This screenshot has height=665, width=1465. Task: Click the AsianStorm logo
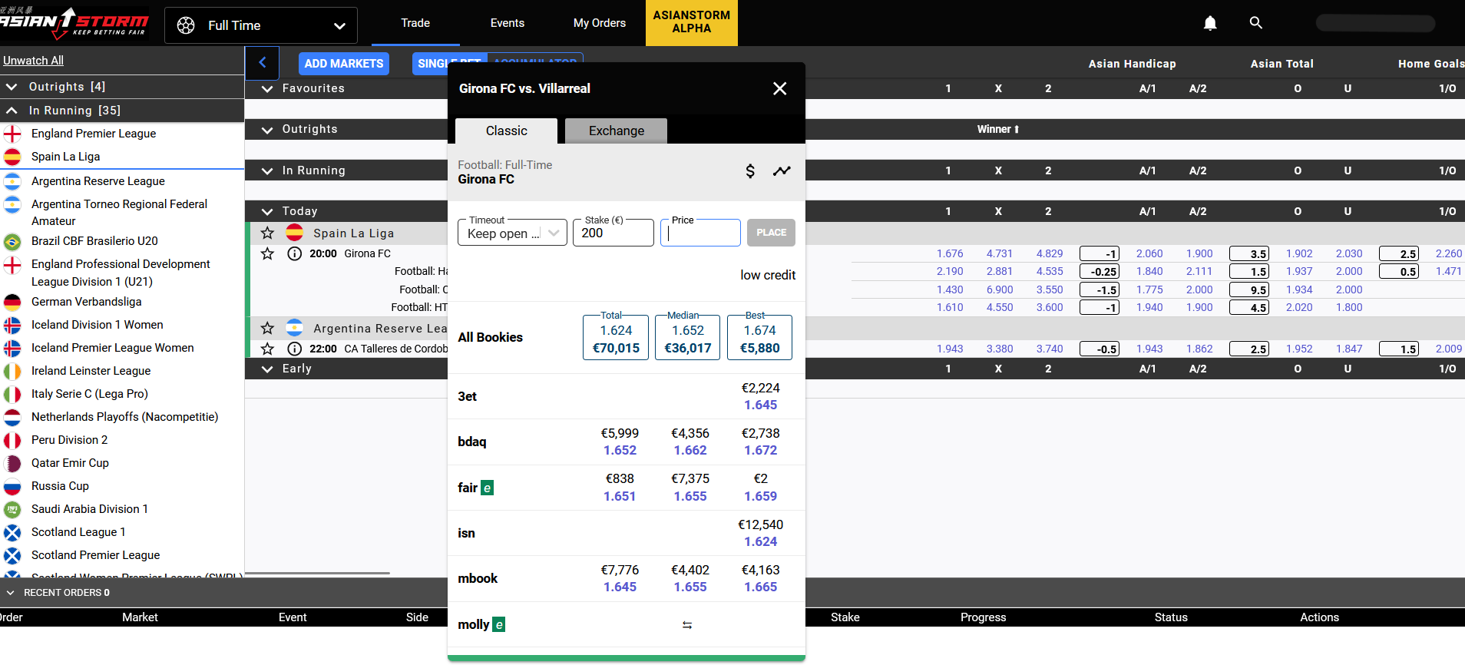pyautogui.click(x=75, y=22)
